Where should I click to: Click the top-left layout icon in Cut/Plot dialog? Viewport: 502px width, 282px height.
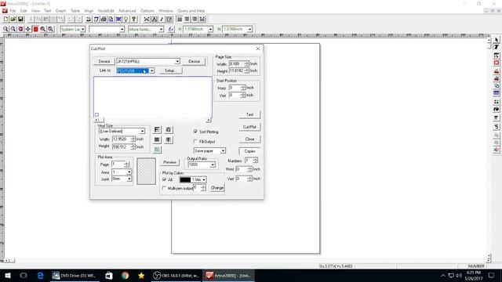tap(157, 129)
